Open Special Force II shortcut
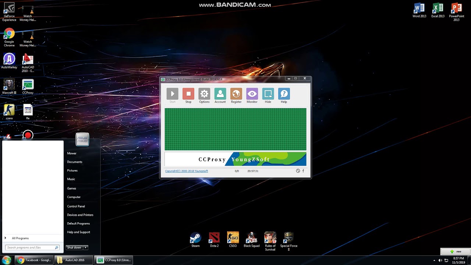This screenshot has width=471, height=265. 289,241
